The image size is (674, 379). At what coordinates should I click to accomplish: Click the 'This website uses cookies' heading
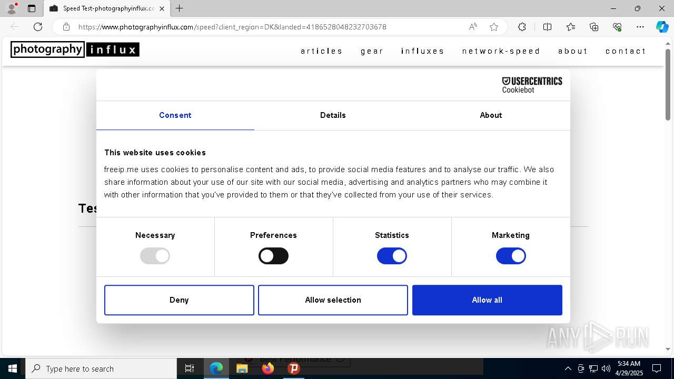[155, 153]
